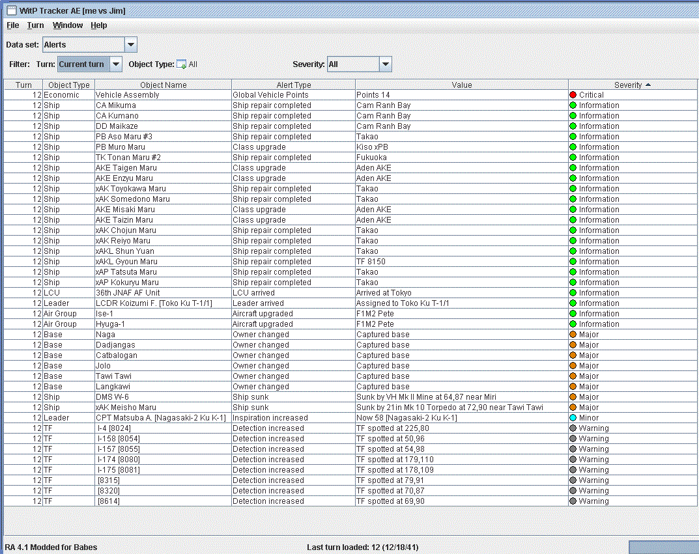Select the TK Tonan Maru #2 row

(351, 157)
